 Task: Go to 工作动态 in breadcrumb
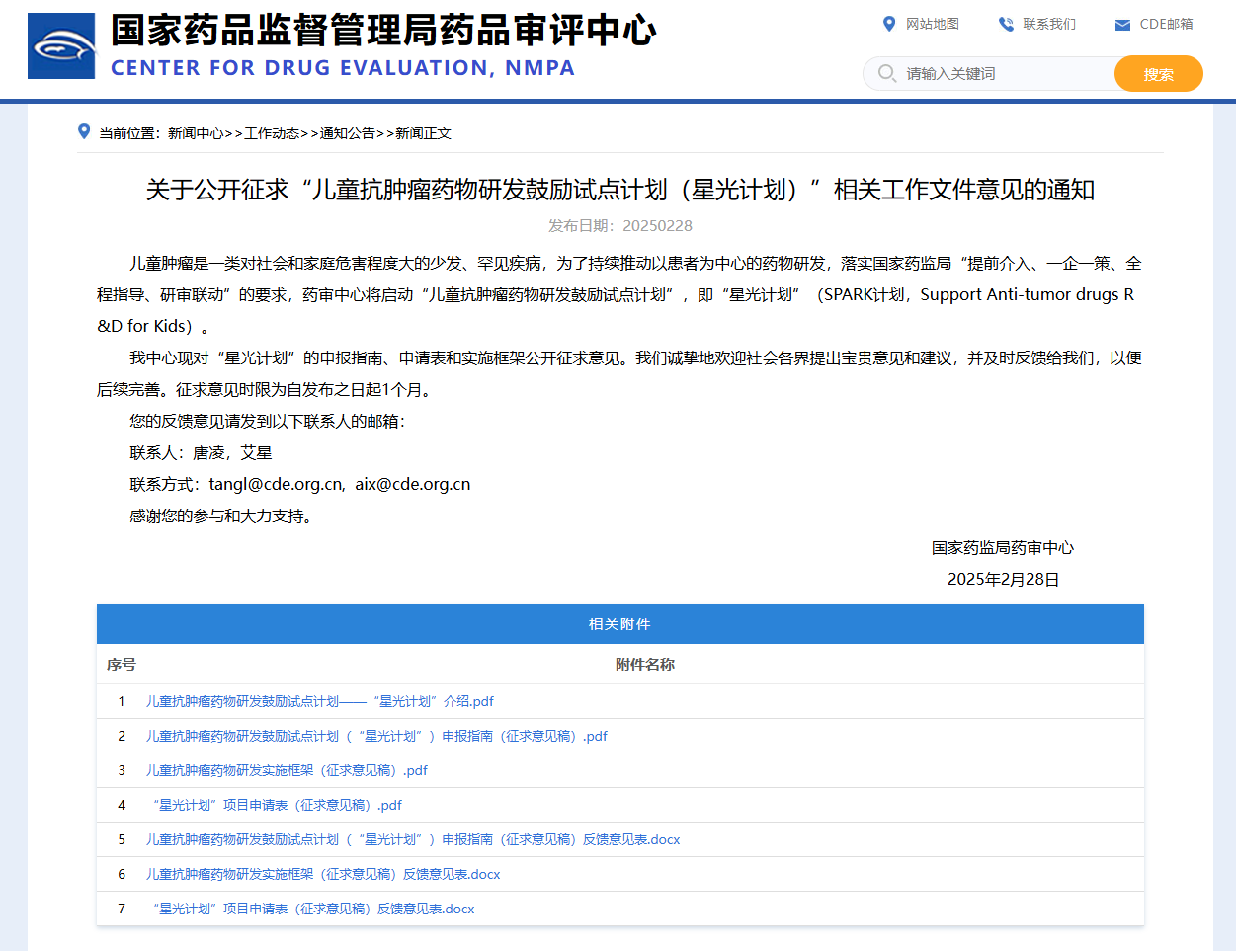pyautogui.click(x=272, y=133)
